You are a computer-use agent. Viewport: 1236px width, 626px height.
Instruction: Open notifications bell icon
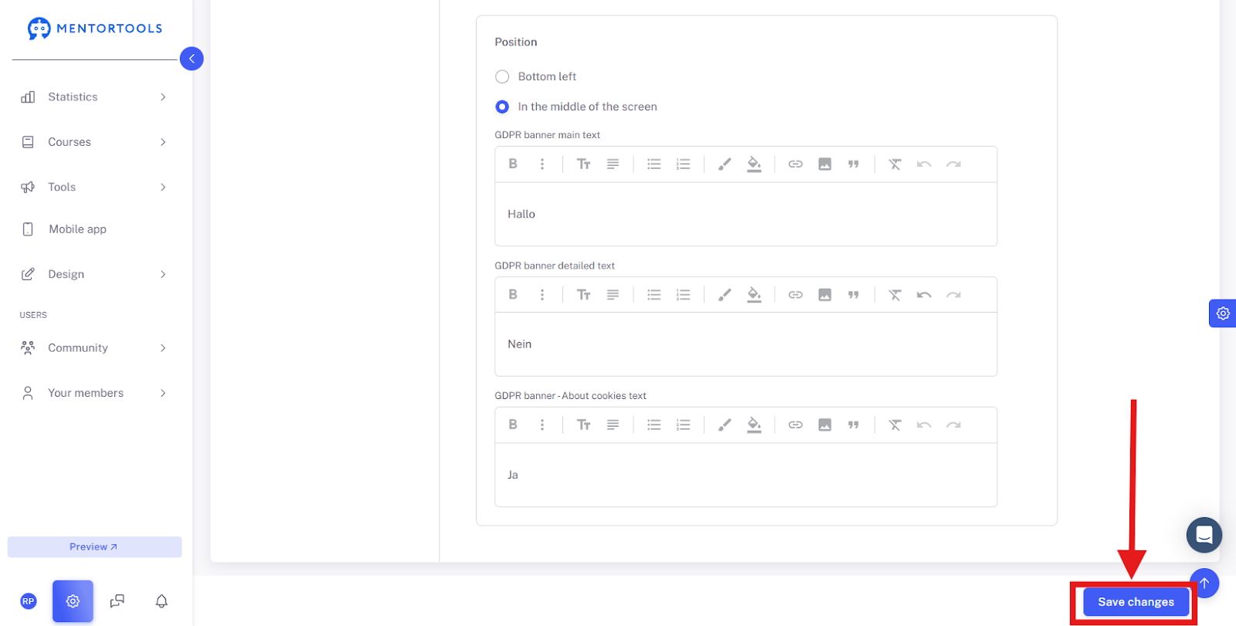[x=161, y=601]
